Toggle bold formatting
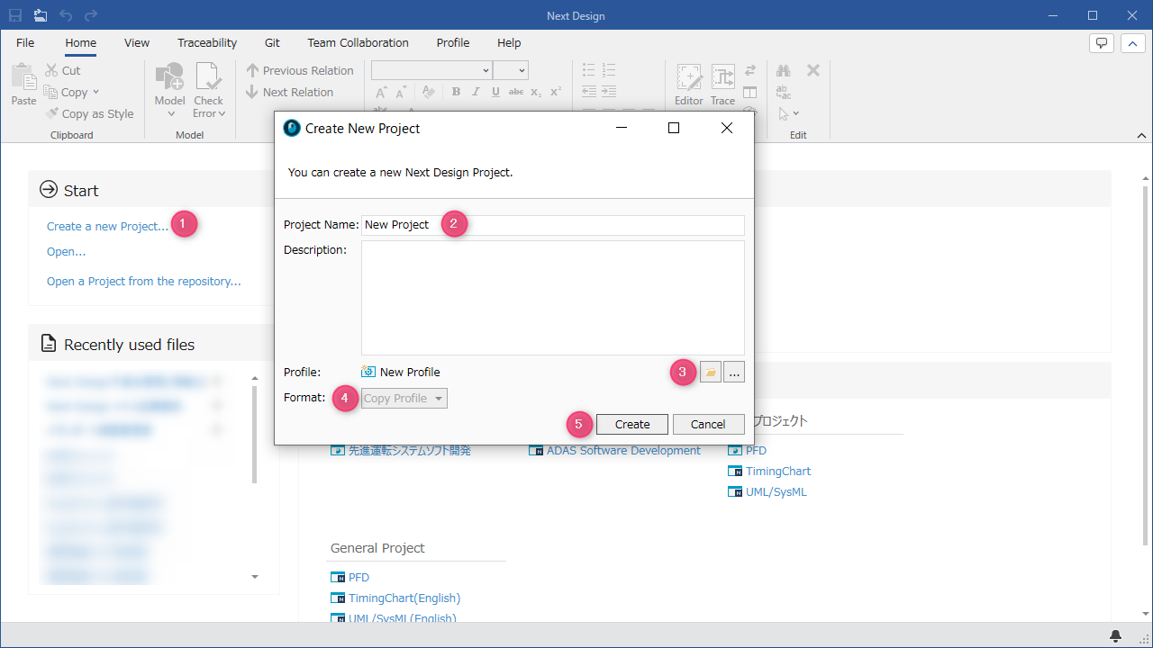 (x=456, y=92)
